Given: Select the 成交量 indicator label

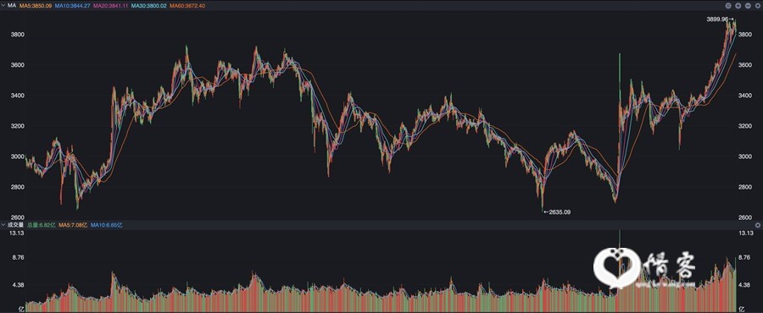Looking at the screenshot, I should (x=14, y=225).
